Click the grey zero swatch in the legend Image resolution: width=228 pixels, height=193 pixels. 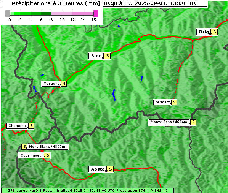coord(7,13)
